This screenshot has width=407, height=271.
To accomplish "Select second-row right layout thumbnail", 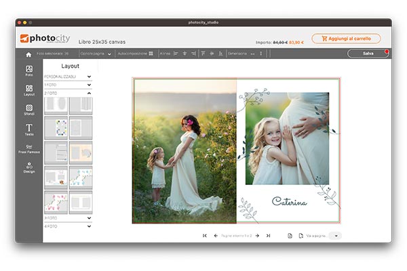I will [x=81, y=128].
